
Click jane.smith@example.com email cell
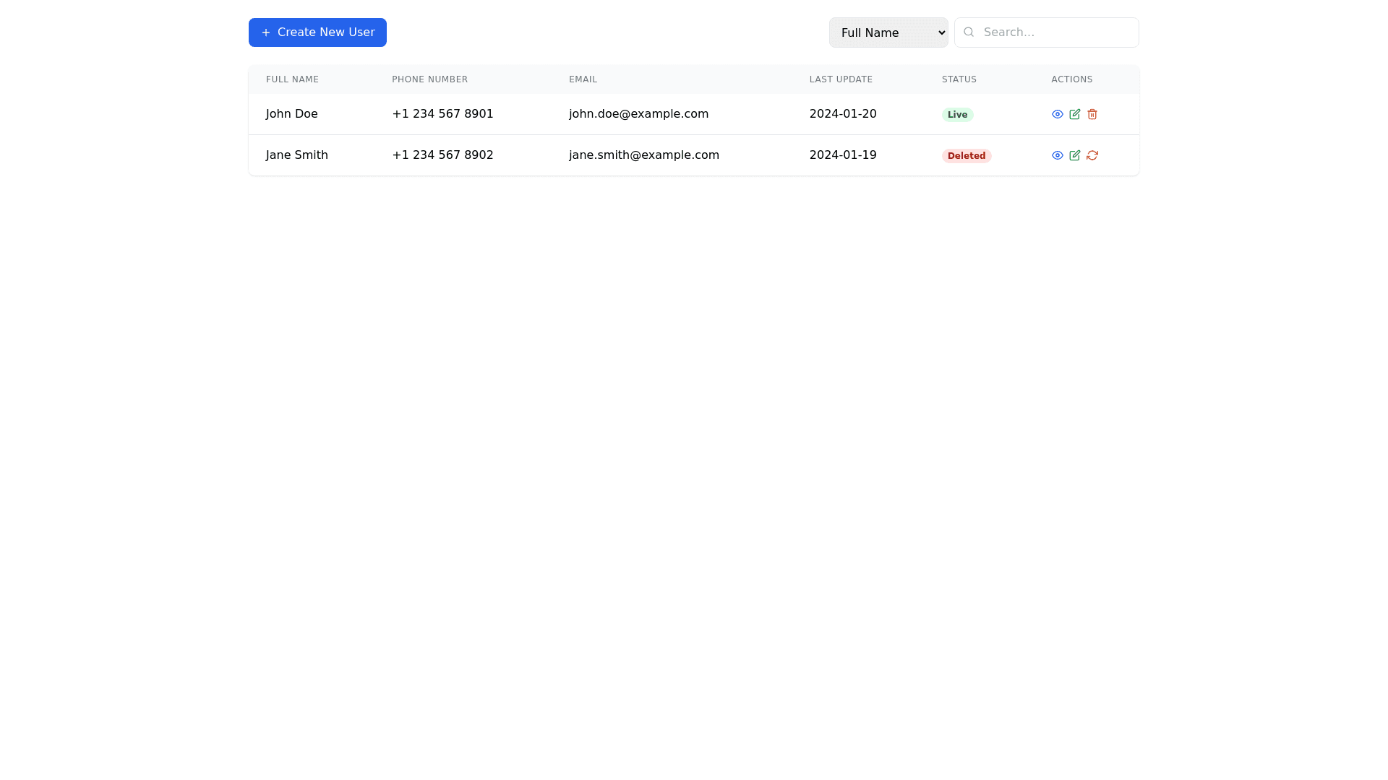pos(643,155)
